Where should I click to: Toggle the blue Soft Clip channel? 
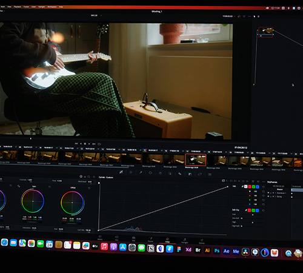[x=257, y=211]
